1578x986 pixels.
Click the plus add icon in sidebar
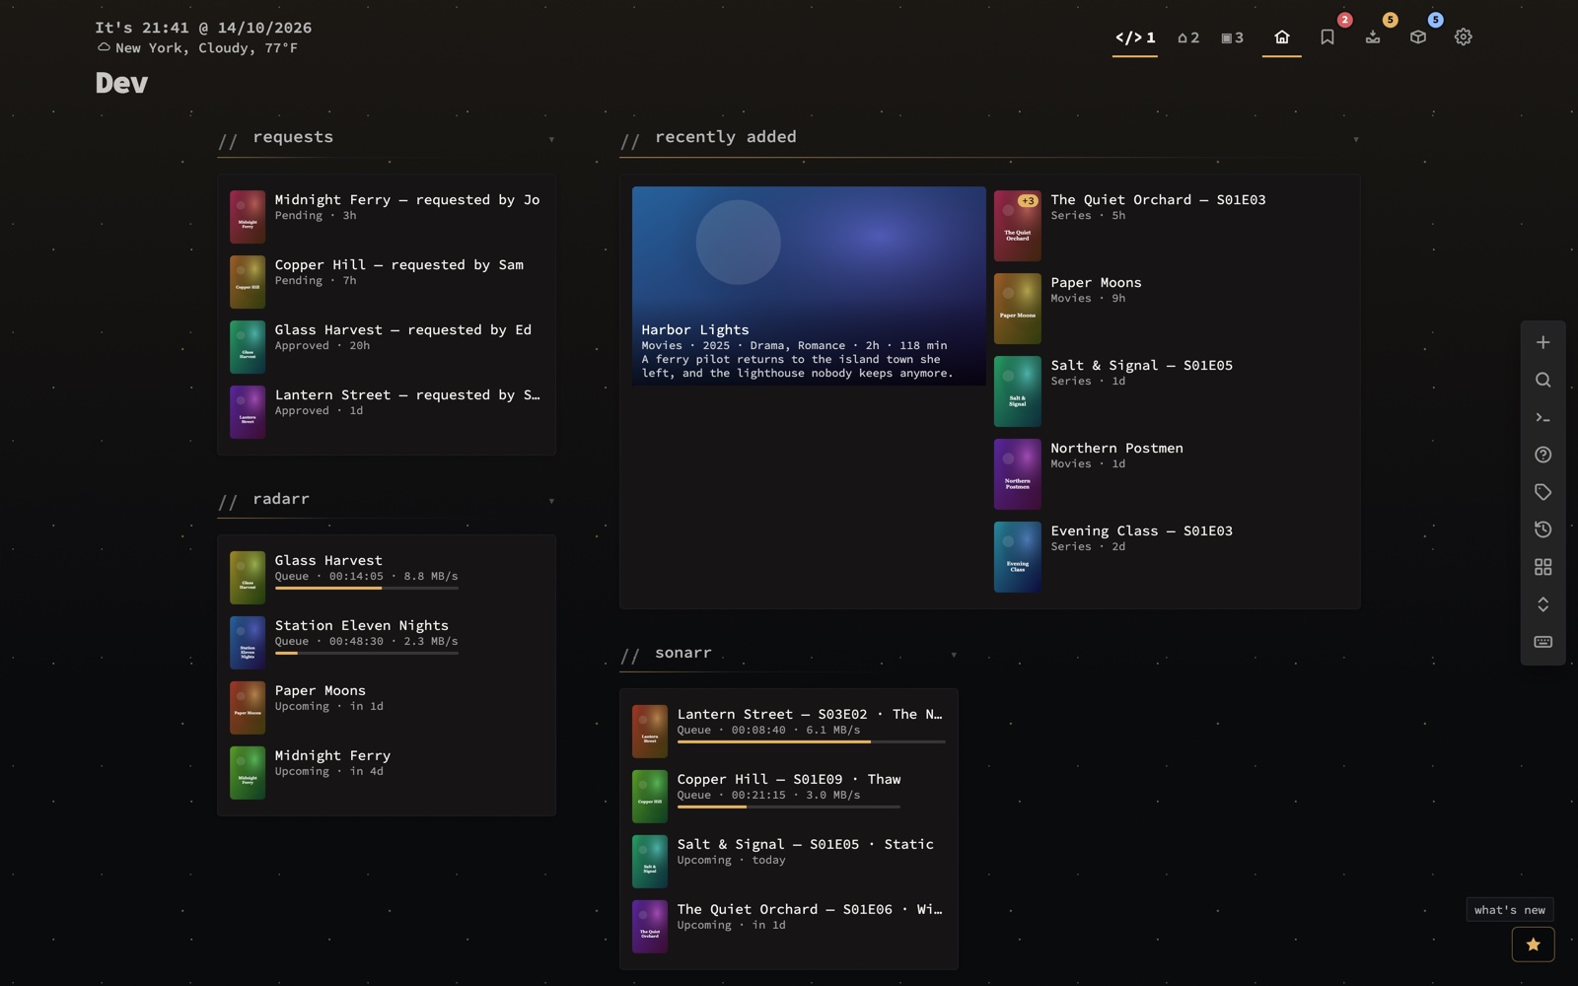point(1542,342)
